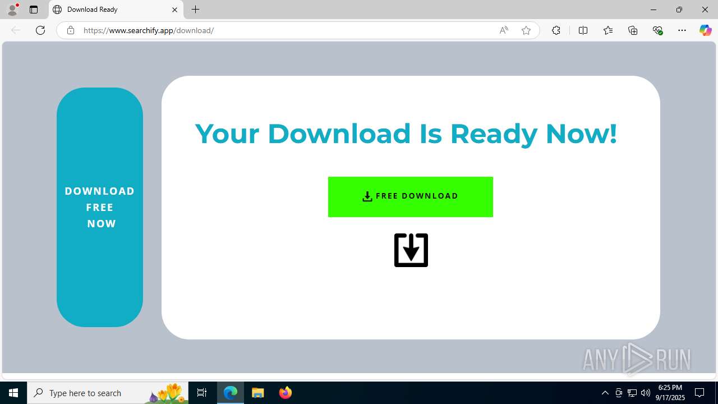
Task: Close the Download Ready tab
Action: pos(174,10)
